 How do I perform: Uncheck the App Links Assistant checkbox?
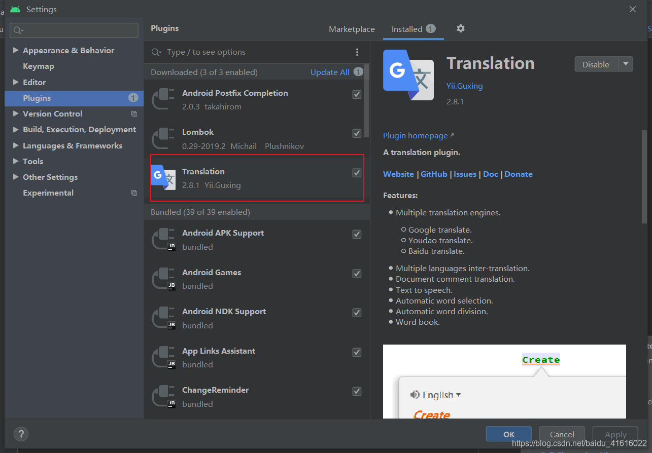pos(357,352)
